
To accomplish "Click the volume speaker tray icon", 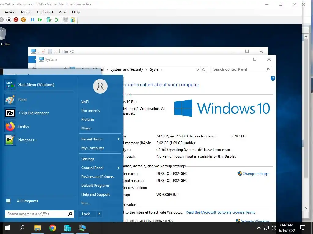I will click(x=274, y=228).
